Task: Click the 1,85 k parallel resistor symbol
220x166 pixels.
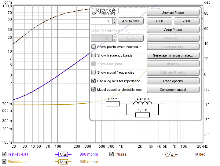Action: (x=143, y=115)
